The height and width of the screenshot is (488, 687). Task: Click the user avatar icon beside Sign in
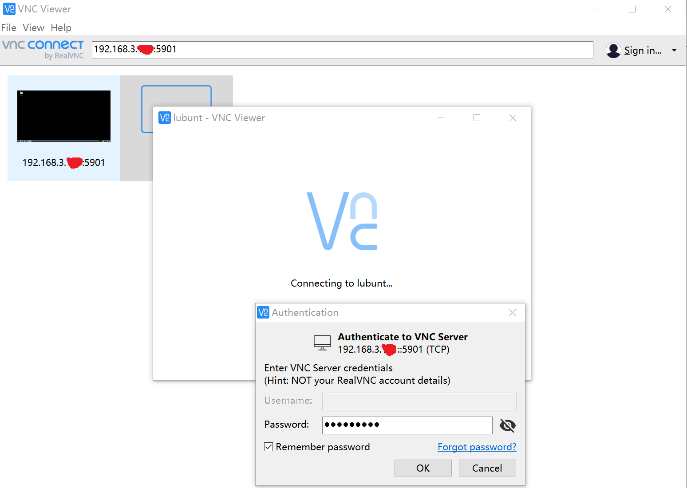(613, 50)
